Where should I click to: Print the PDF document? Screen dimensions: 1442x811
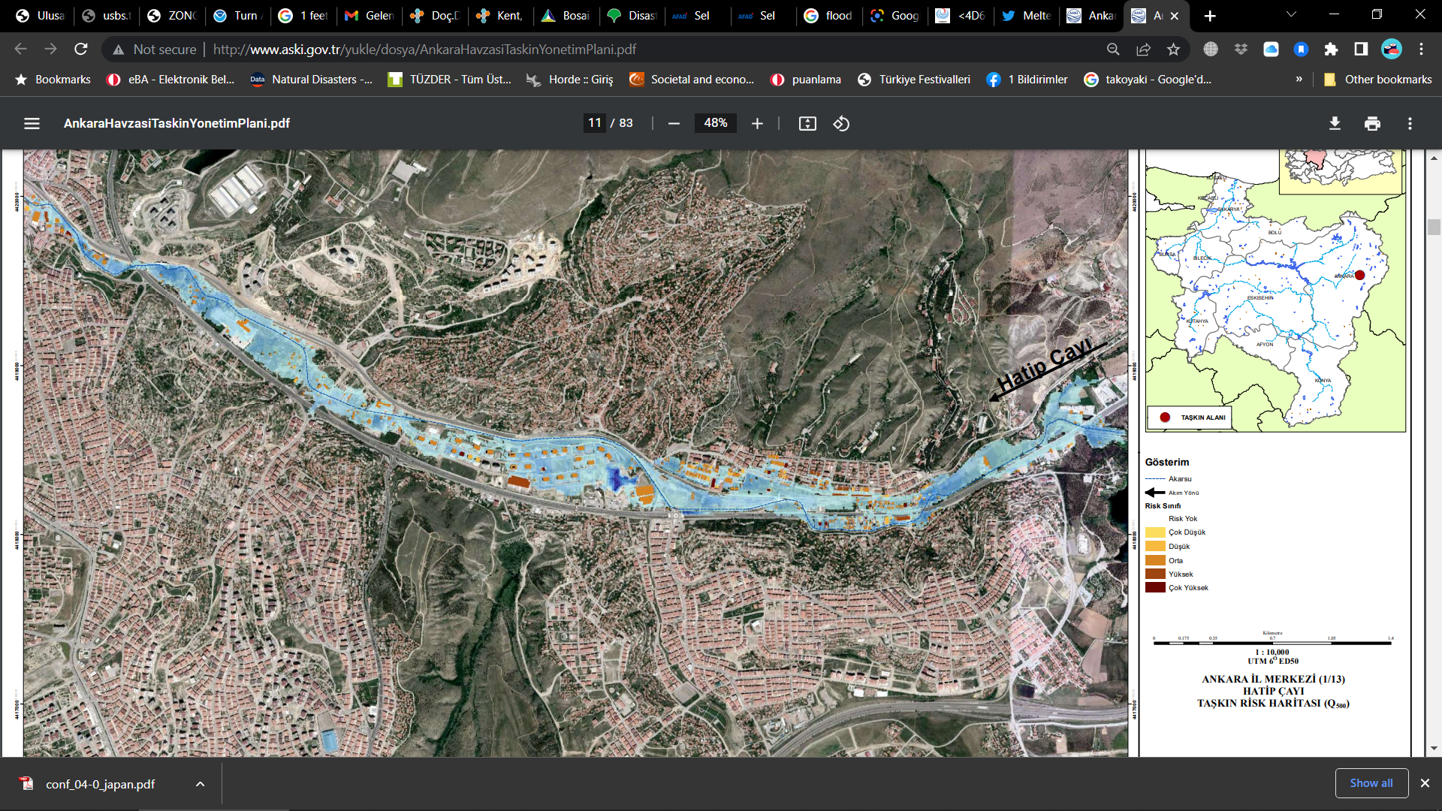pos(1372,123)
